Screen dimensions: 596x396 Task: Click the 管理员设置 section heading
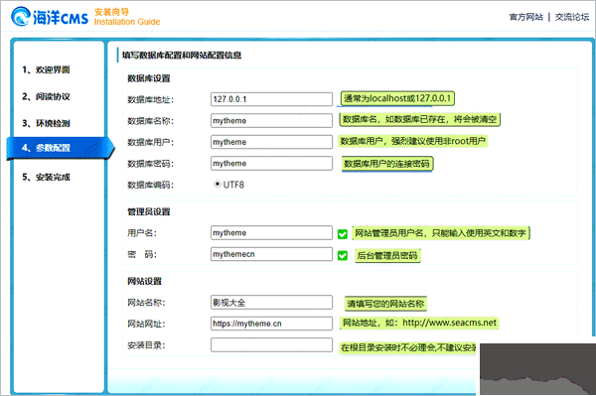[149, 211]
